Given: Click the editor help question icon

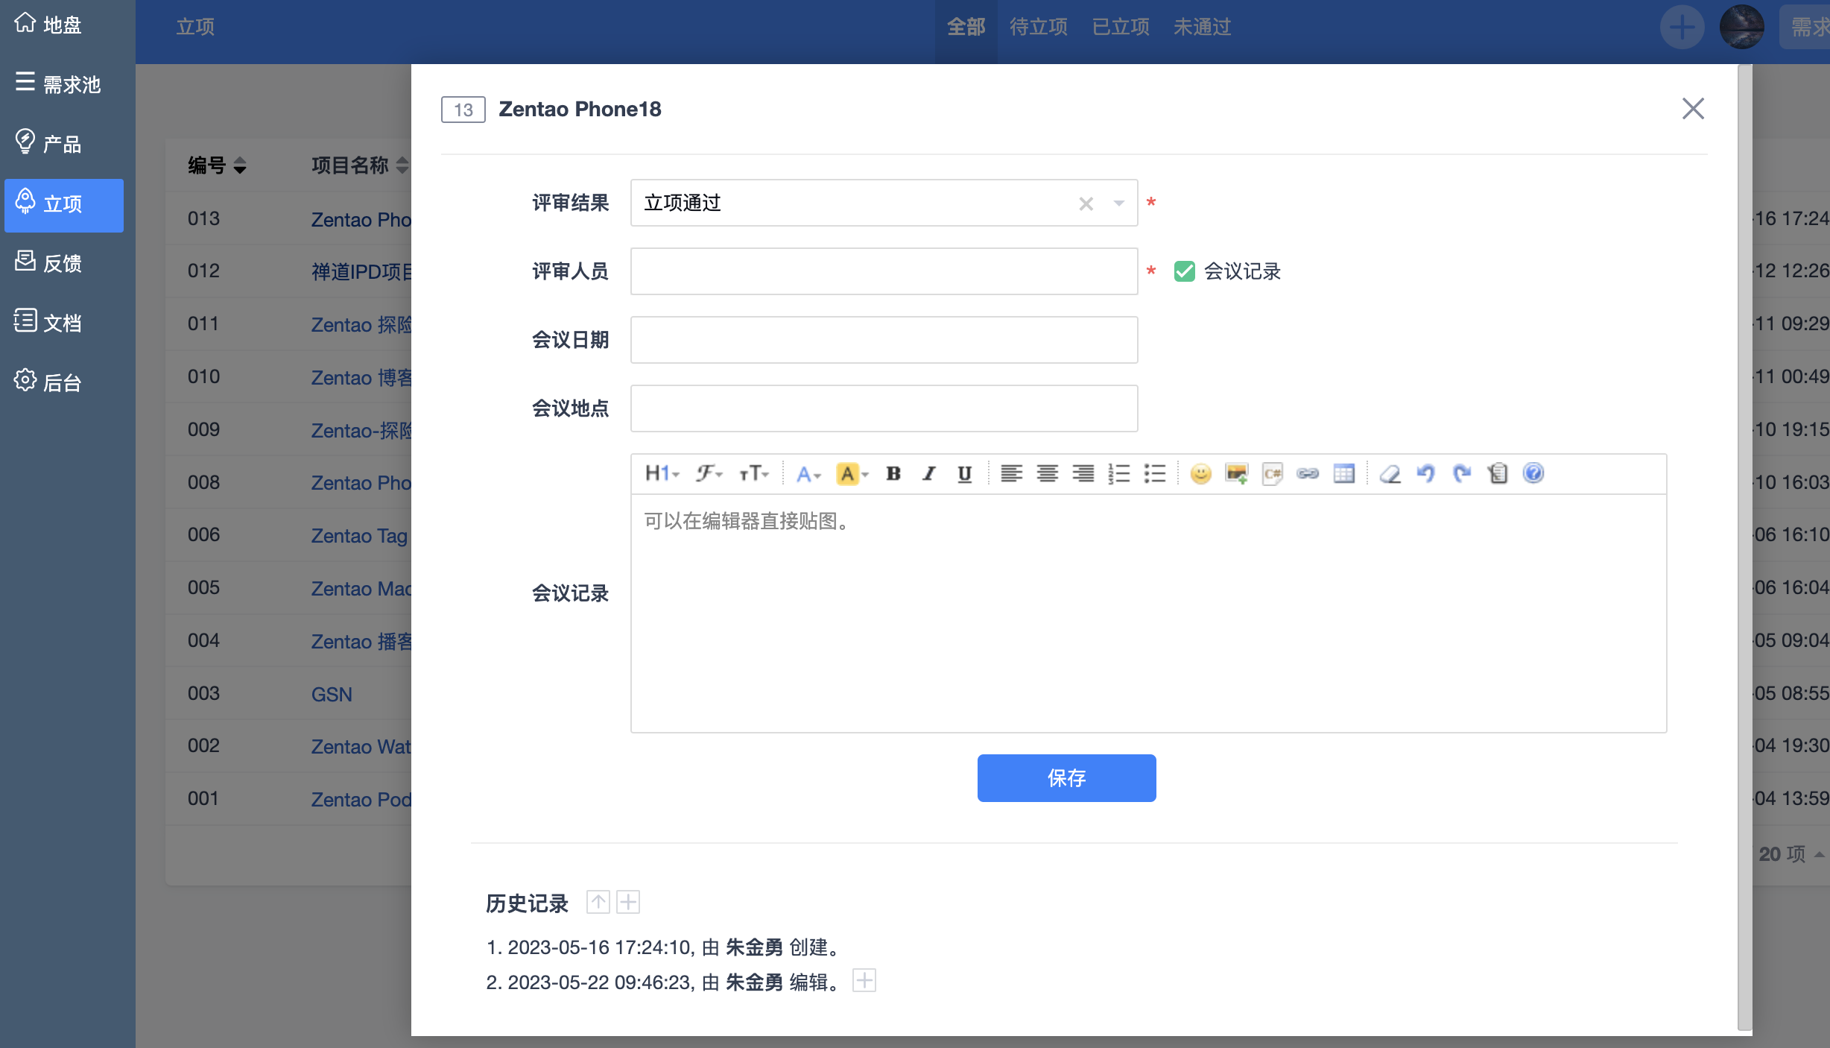Looking at the screenshot, I should [x=1533, y=473].
